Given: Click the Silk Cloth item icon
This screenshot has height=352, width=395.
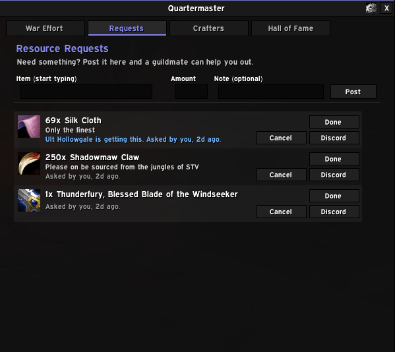Looking at the screenshot, I should click(x=29, y=127).
